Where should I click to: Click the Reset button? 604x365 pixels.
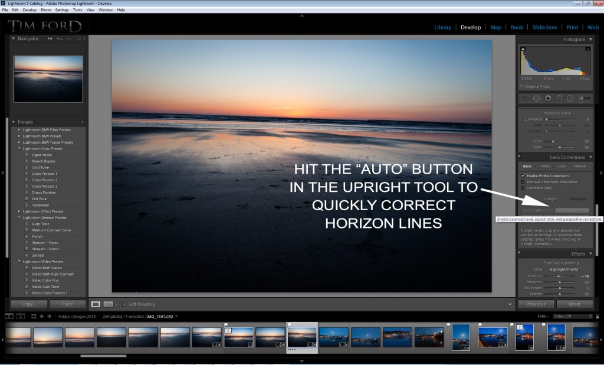(574, 304)
